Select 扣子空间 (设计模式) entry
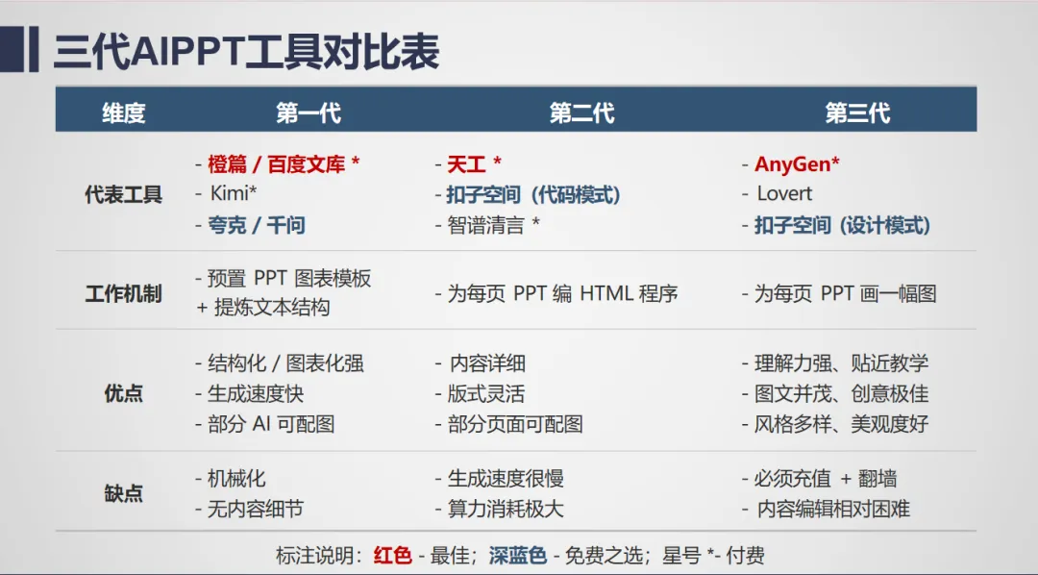The height and width of the screenshot is (575, 1038). pyautogui.click(x=842, y=225)
